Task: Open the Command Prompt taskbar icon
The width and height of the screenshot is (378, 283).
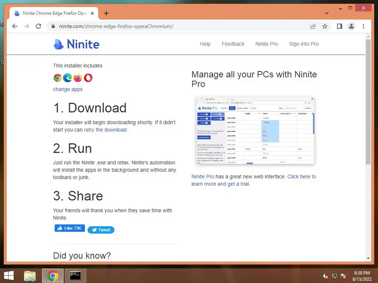Action: click(75, 276)
